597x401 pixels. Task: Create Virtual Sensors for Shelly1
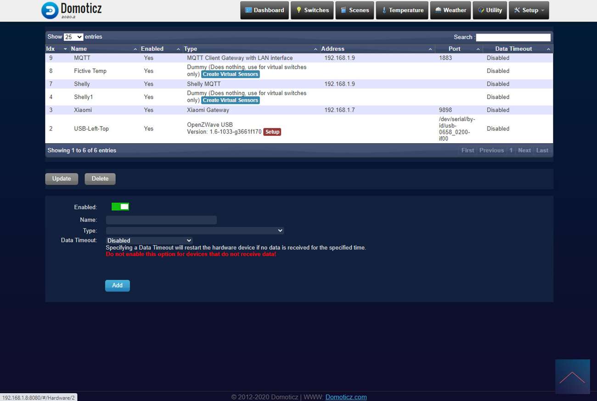(231, 100)
